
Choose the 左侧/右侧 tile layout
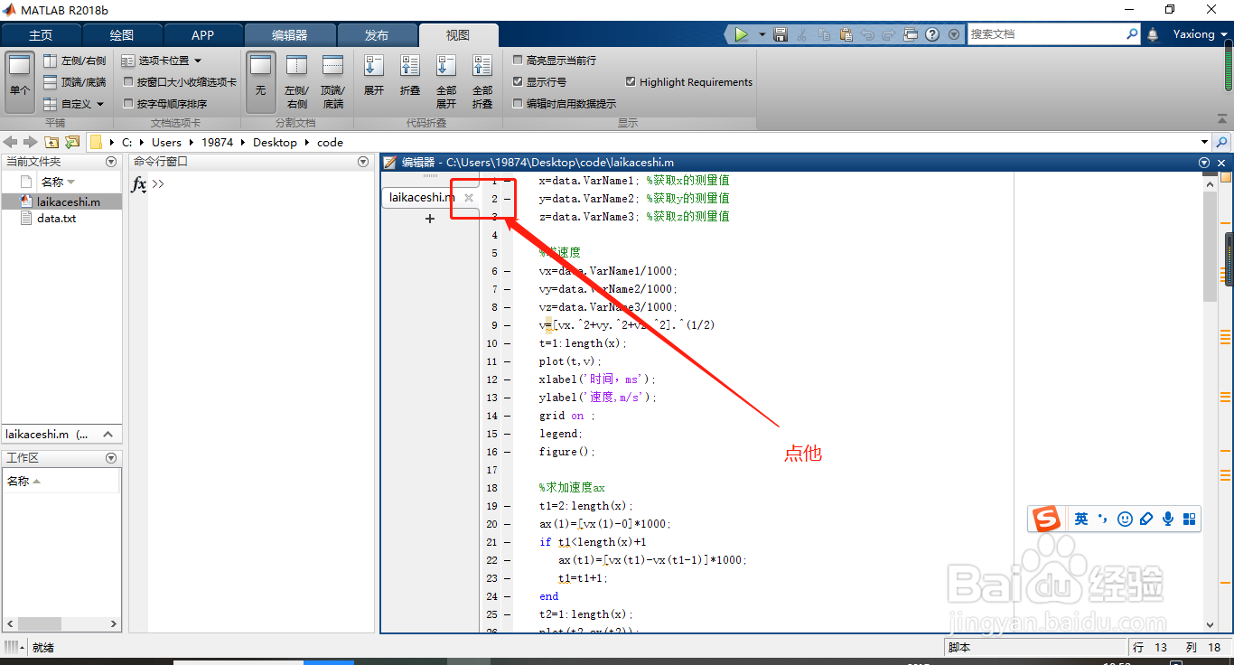coord(74,61)
